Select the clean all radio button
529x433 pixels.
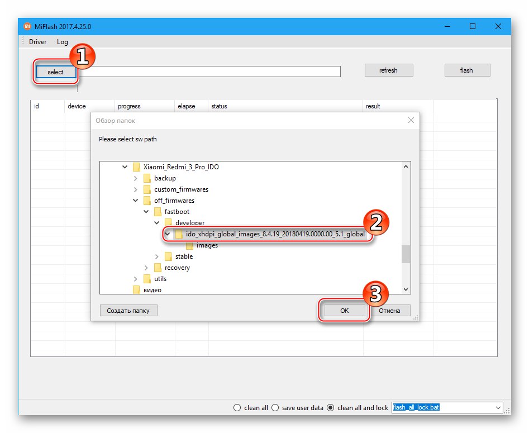click(x=237, y=408)
